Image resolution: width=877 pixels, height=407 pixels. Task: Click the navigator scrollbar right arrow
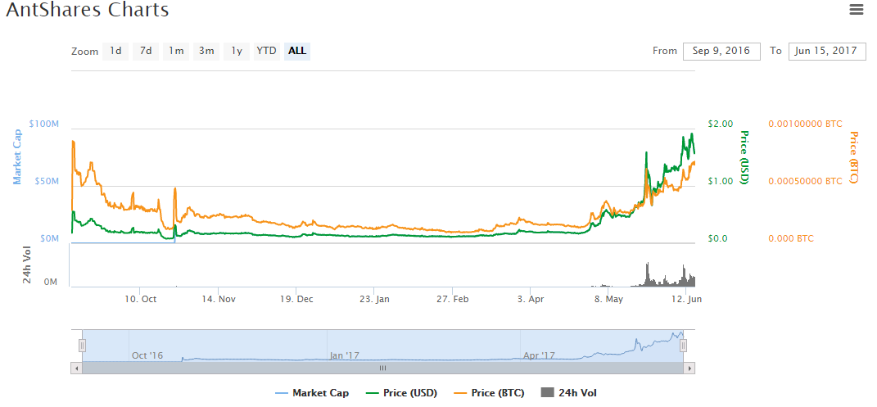(x=689, y=369)
